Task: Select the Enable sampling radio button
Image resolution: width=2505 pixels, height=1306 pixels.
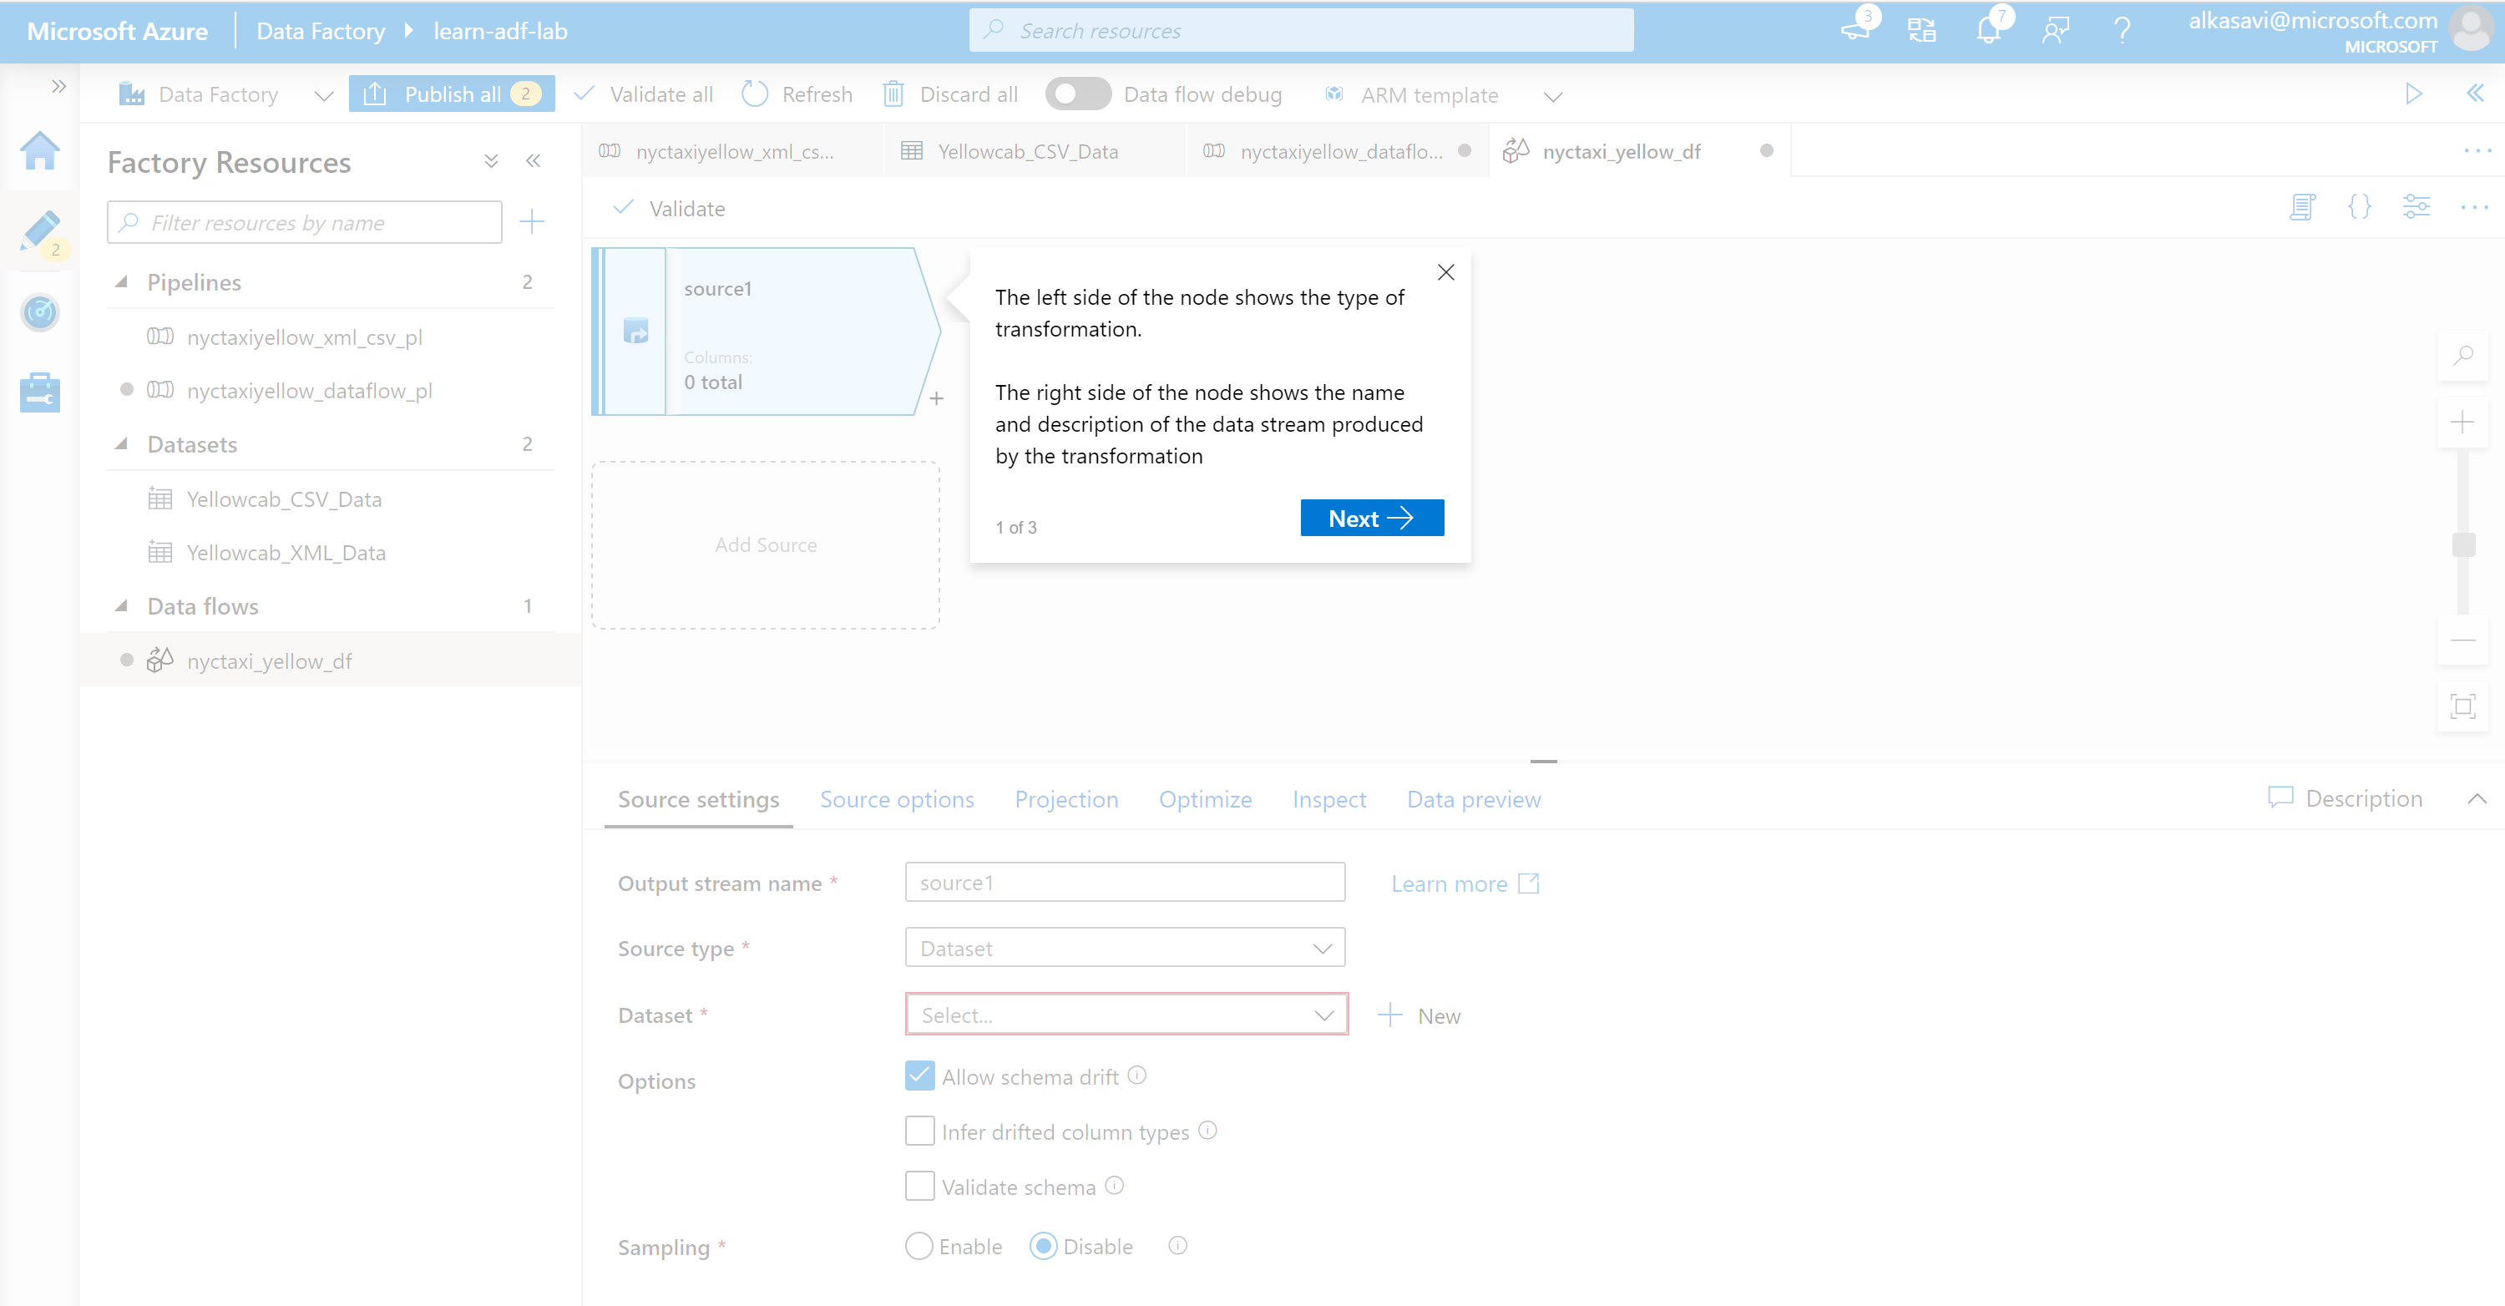Action: (x=919, y=1246)
